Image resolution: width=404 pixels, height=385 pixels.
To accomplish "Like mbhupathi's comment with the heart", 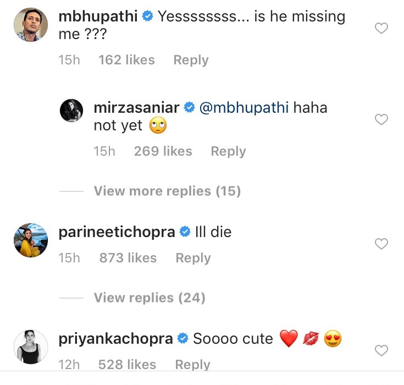I will point(381,29).
